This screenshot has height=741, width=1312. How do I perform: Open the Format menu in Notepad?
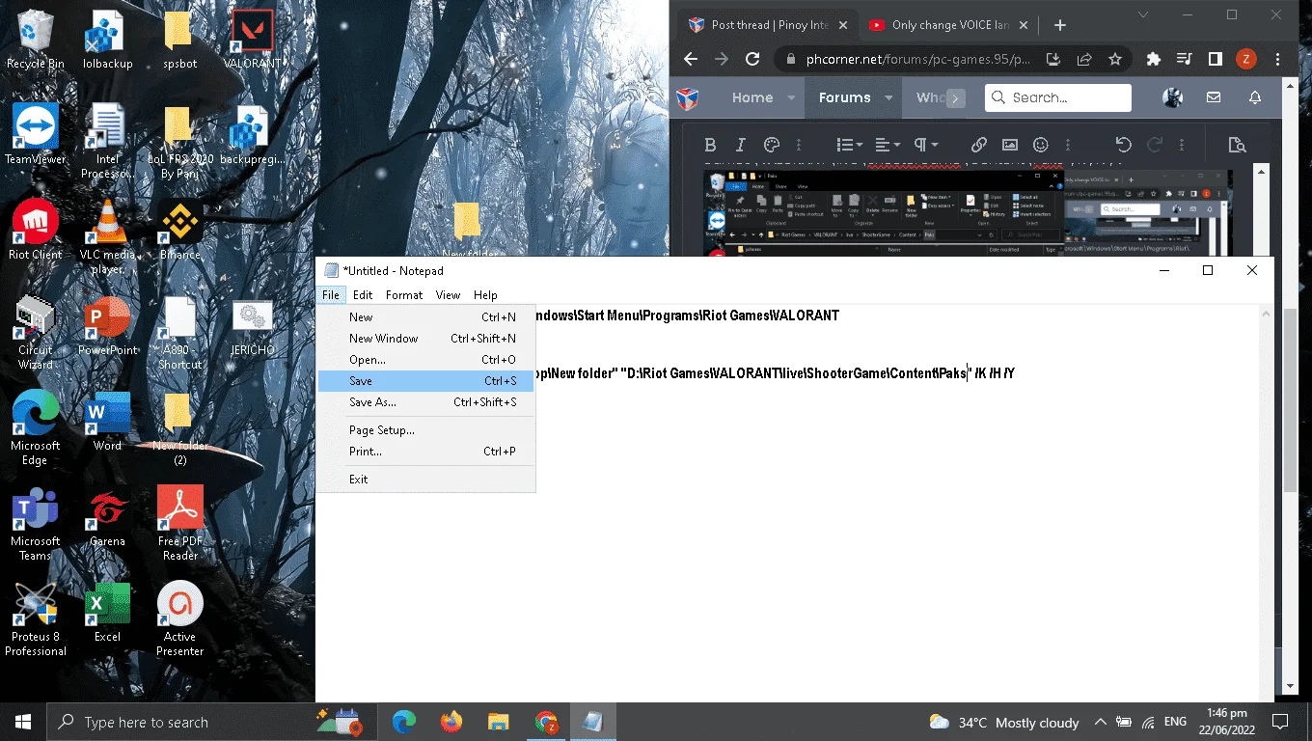[404, 295]
